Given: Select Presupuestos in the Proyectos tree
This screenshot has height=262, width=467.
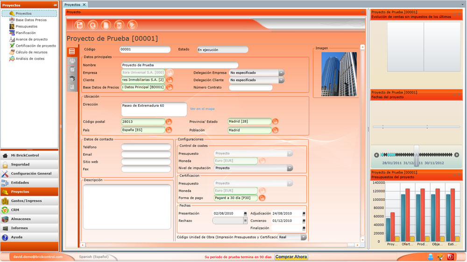Looking at the screenshot, I should tap(27, 26).
